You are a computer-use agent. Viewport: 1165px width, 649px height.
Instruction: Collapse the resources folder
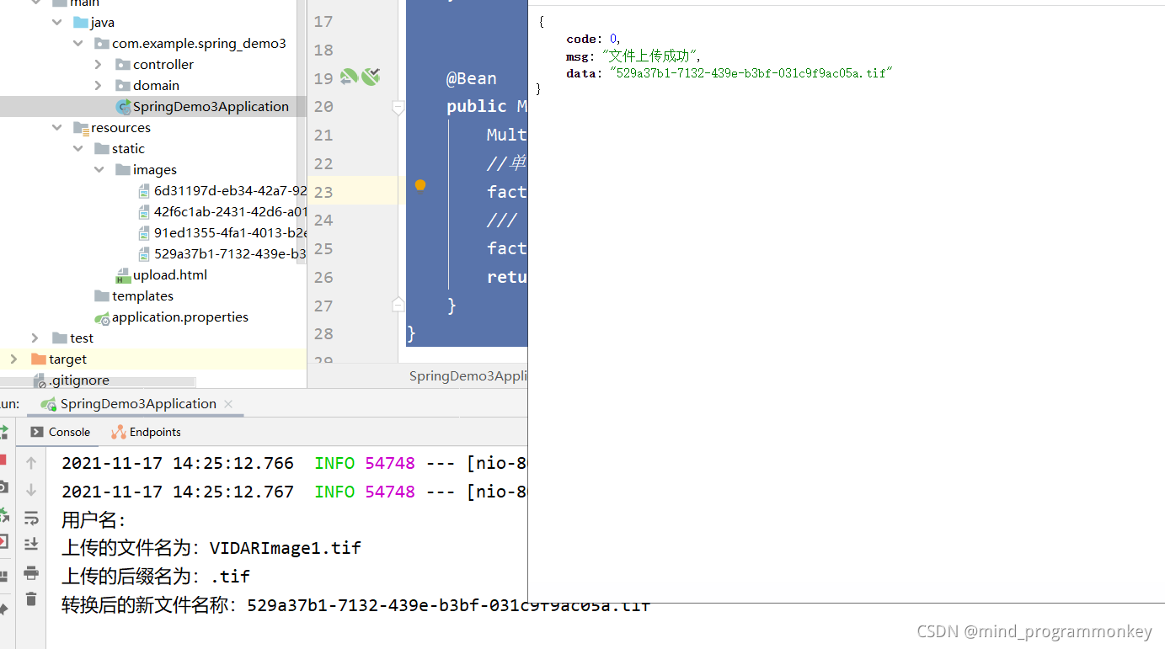56,127
